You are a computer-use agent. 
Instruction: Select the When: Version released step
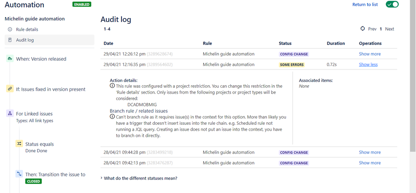41,59
